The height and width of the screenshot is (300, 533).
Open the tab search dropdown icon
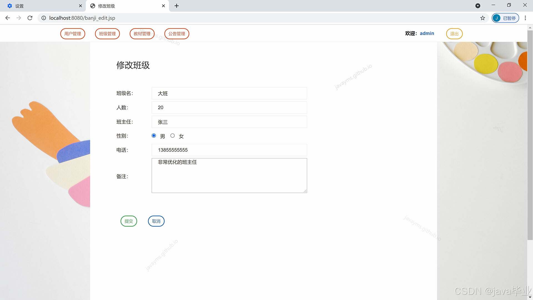point(478,6)
